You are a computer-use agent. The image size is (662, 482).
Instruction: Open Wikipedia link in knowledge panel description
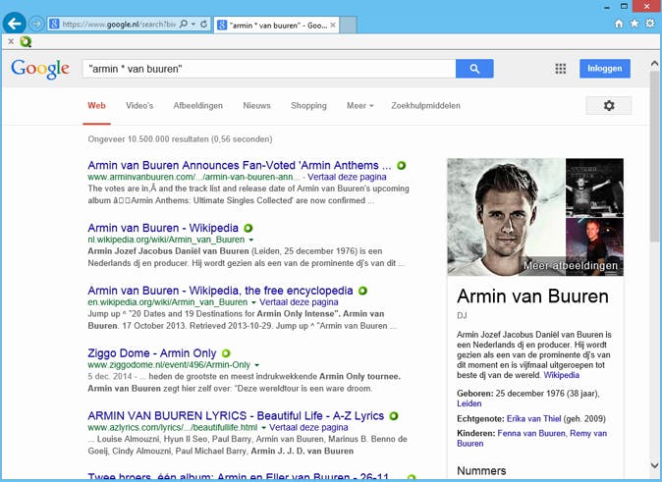(x=561, y=375)
